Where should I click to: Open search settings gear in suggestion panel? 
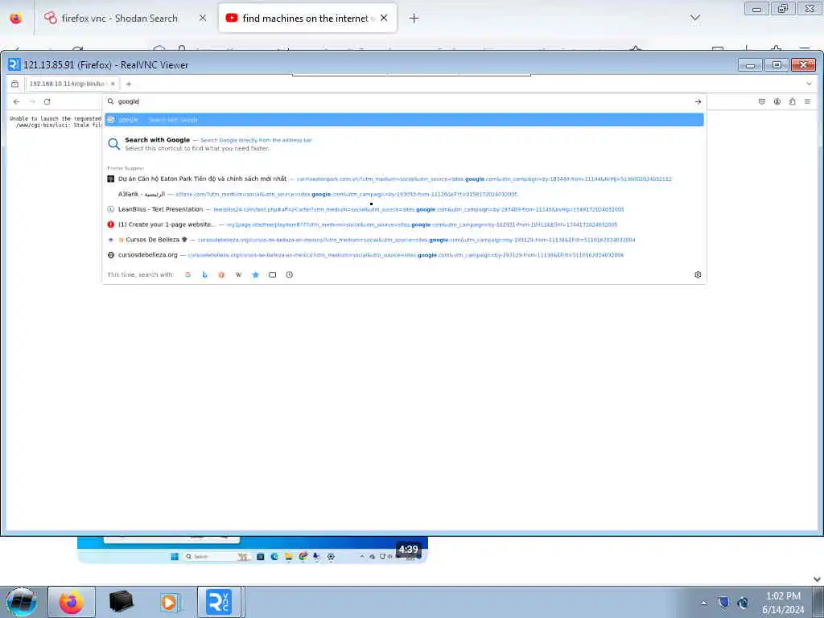click(698, 275)
